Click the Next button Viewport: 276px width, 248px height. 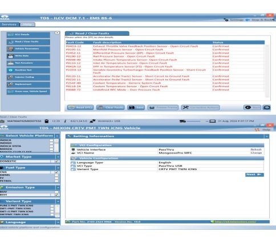[254, 175]
